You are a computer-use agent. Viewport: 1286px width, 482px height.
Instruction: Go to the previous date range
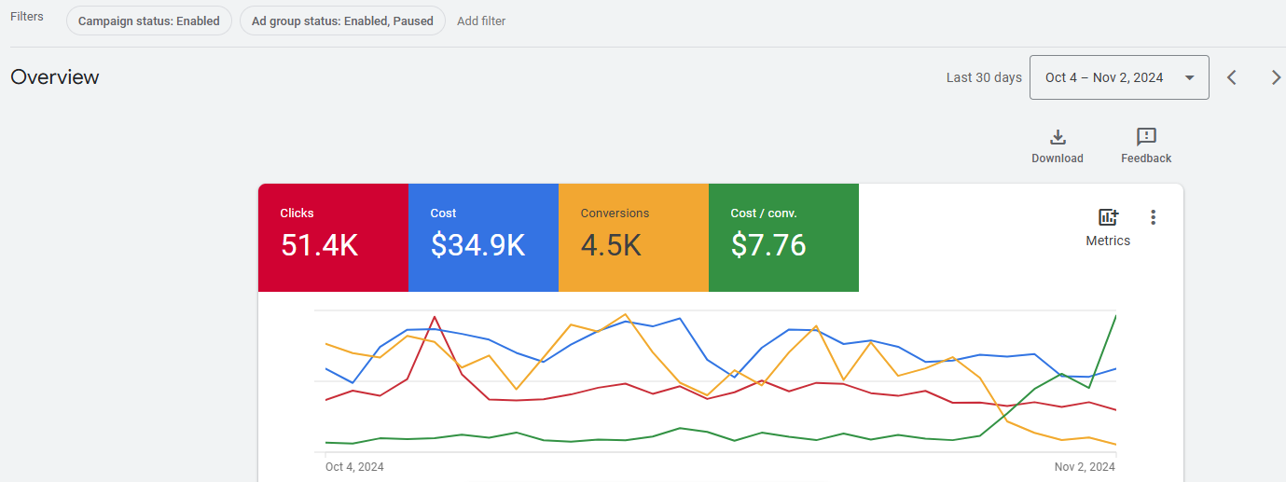(x=1231, y=77)
